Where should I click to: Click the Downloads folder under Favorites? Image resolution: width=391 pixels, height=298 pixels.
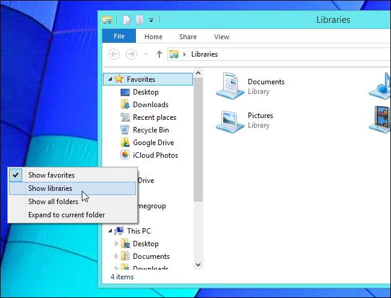coord(150,105)
